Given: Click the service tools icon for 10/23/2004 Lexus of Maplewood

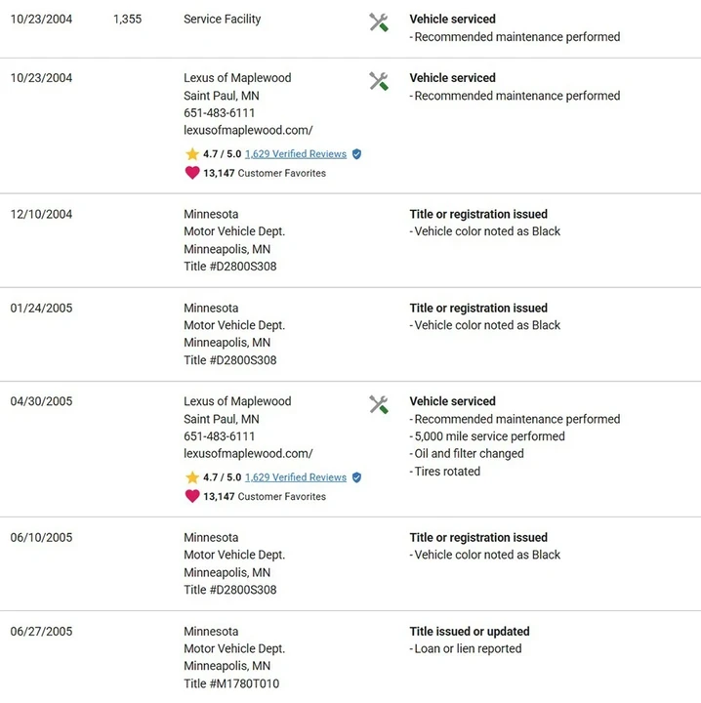Looking at the screenshot, I should point(379,81).
